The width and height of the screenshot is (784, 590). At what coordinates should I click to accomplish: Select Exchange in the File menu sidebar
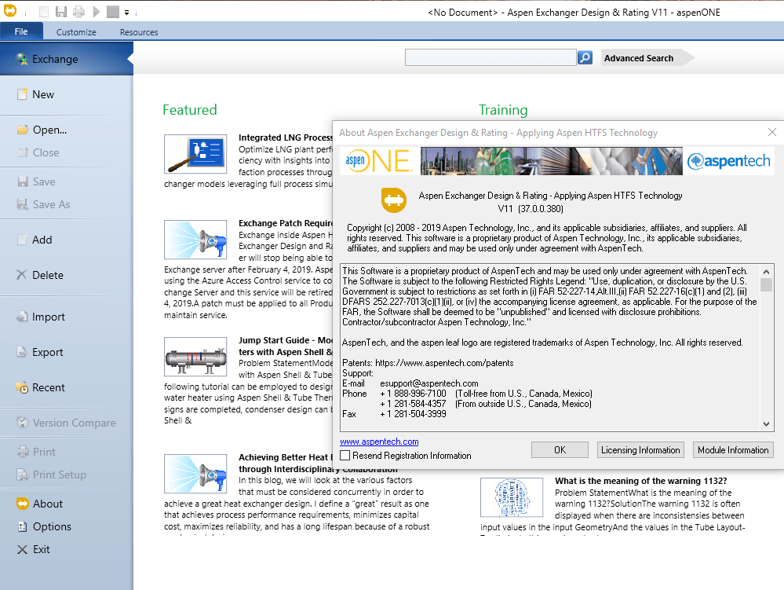(67, 59)
